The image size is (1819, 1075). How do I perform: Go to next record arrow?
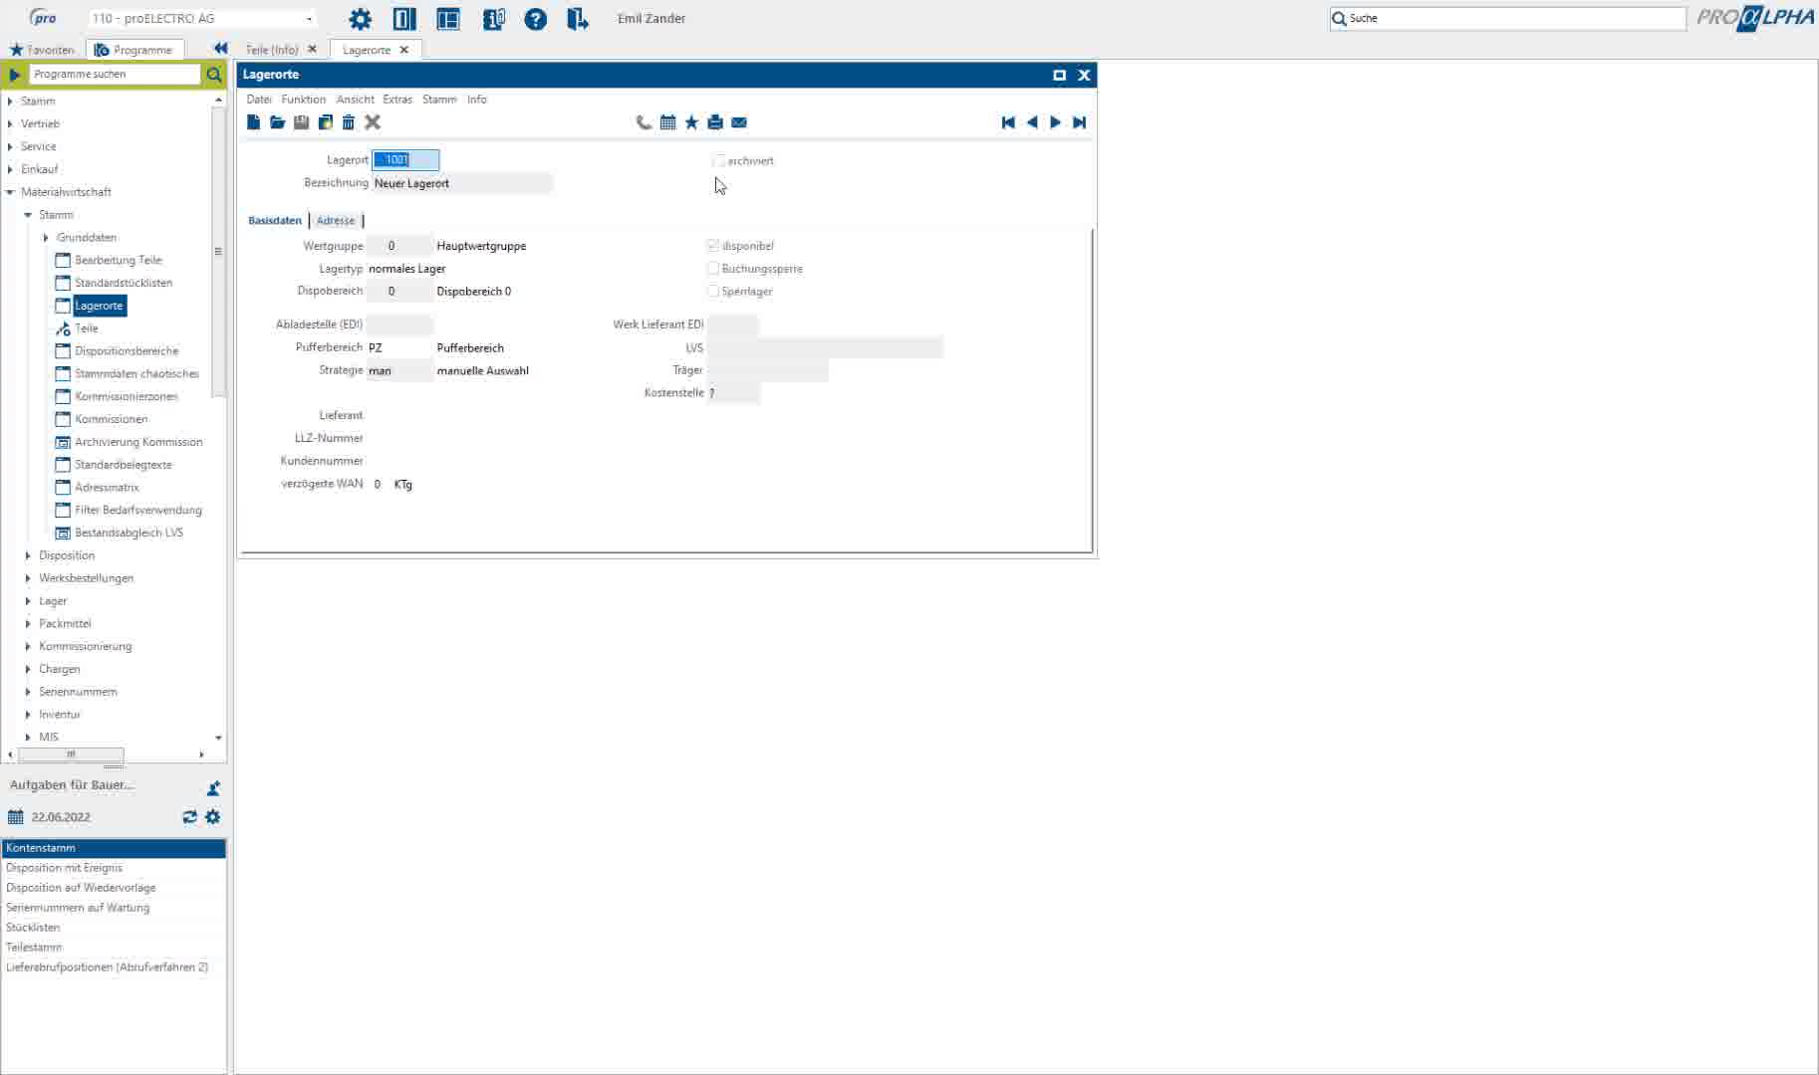coord(1055,122)
